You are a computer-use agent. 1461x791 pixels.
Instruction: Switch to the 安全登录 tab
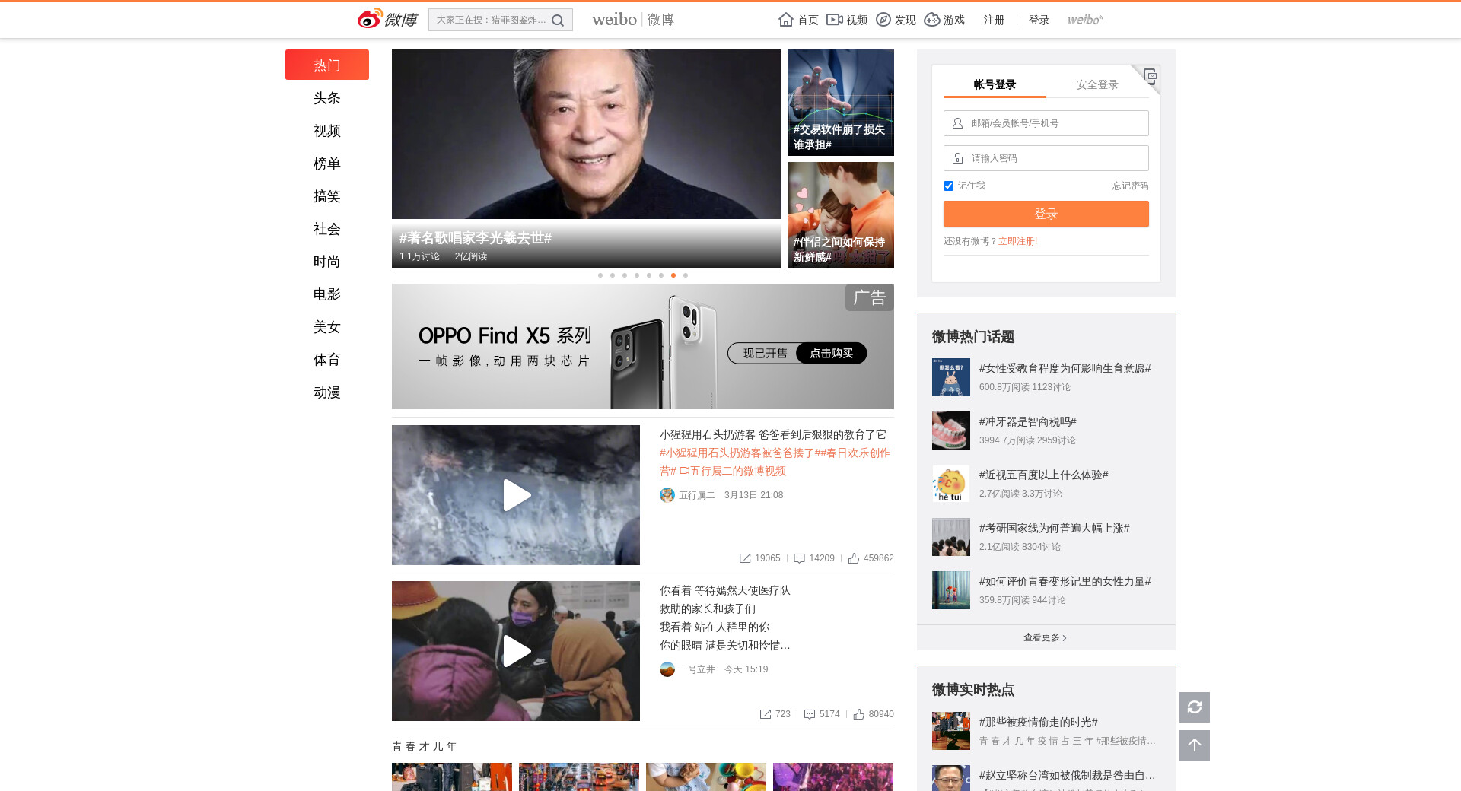tap(1097, 84)
